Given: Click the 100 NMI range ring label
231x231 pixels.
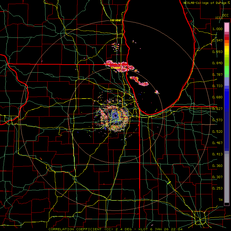Looking at the screenshot, I should tap(115, 20).
